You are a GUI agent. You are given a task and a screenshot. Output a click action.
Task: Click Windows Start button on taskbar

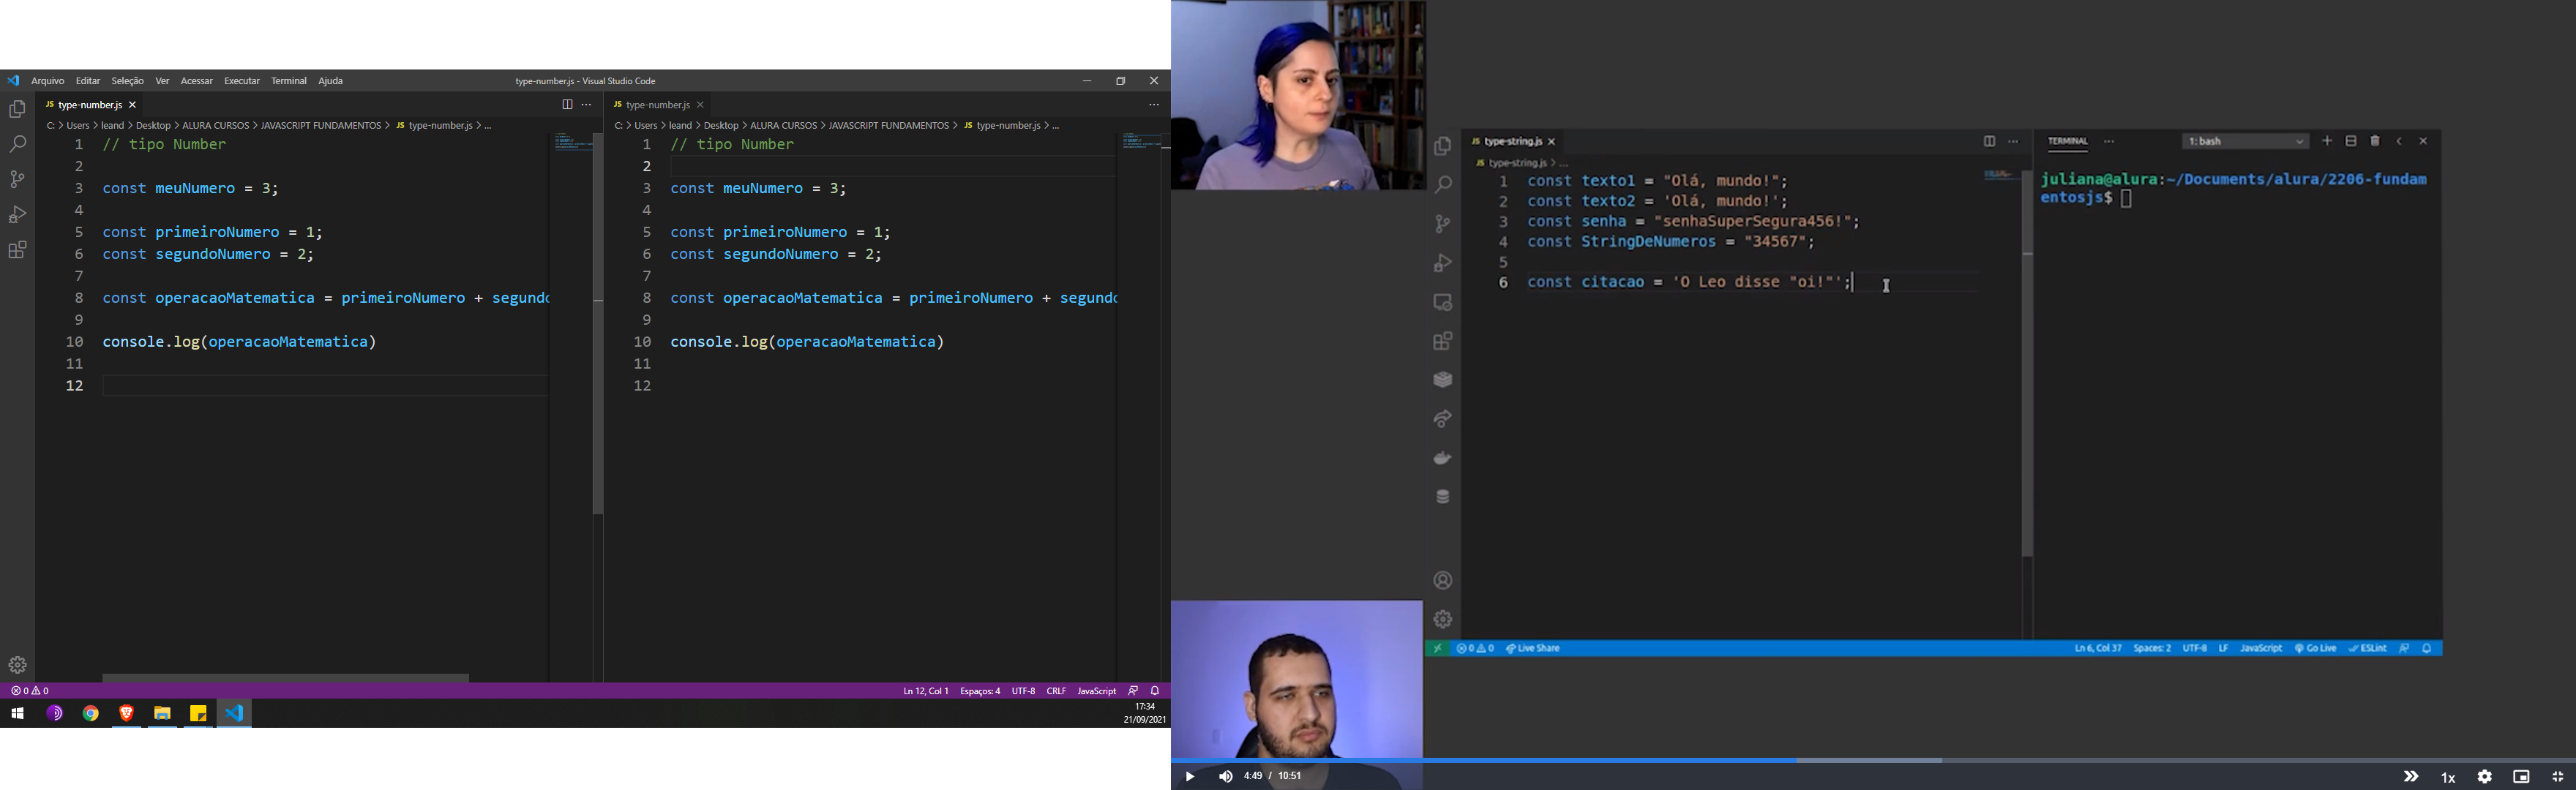(17, 713)
